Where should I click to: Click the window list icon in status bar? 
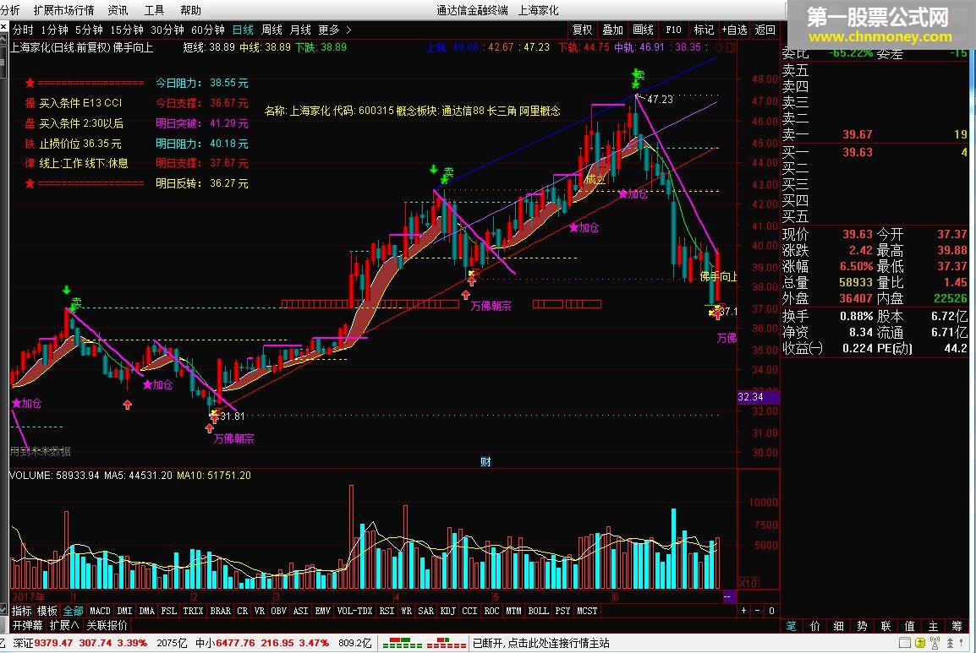pyautogui.click(x=905, y=642)
